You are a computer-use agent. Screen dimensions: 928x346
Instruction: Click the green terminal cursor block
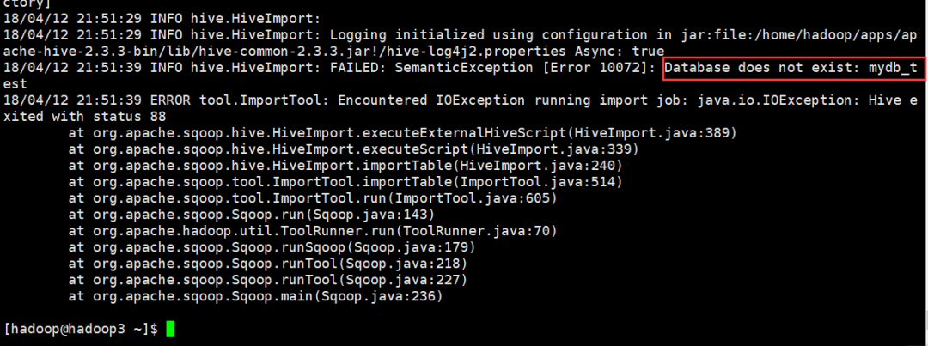point(170,329)
